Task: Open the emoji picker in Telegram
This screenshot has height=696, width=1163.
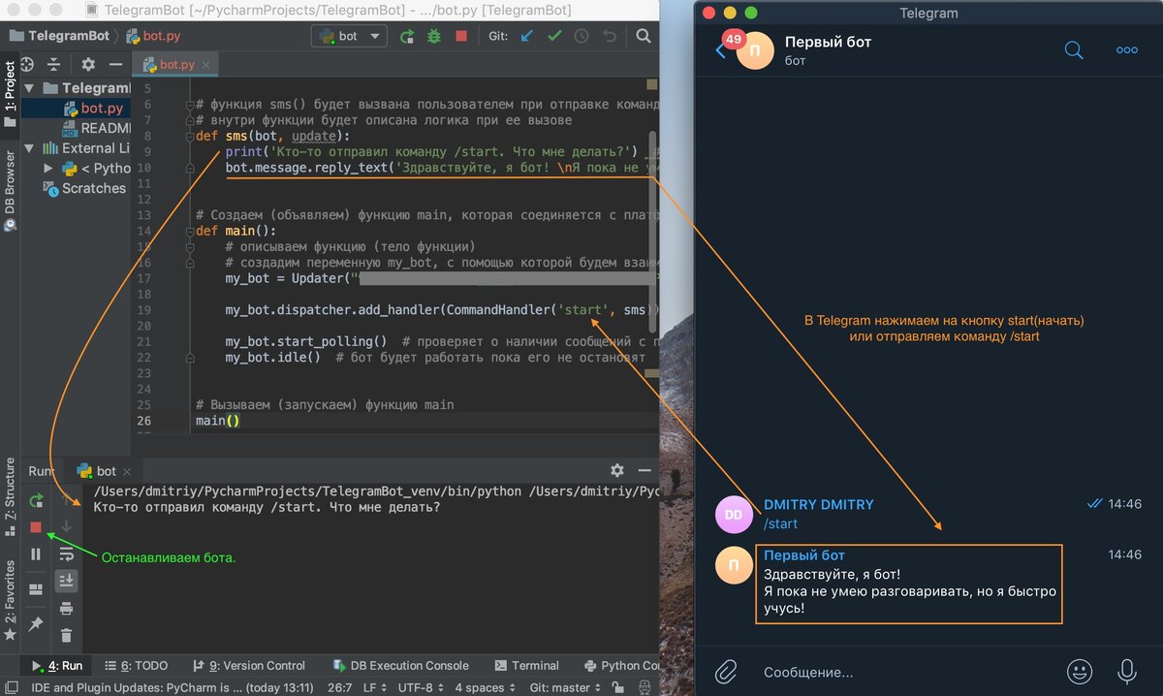Action: point(1079,671)
